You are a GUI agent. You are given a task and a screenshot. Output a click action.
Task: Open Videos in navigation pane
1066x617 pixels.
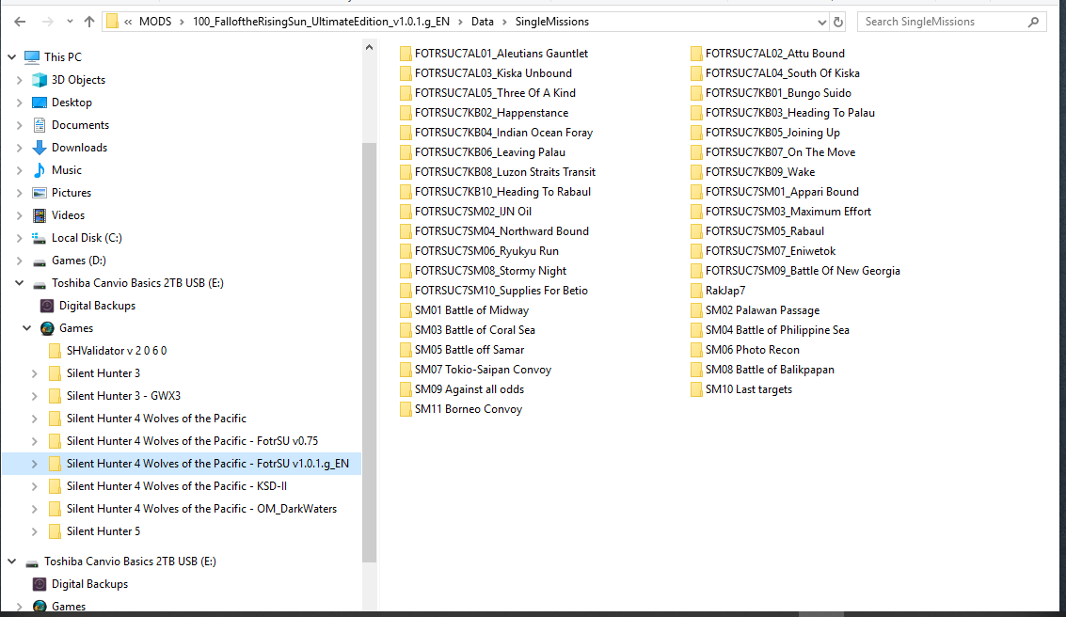(68, 215)
